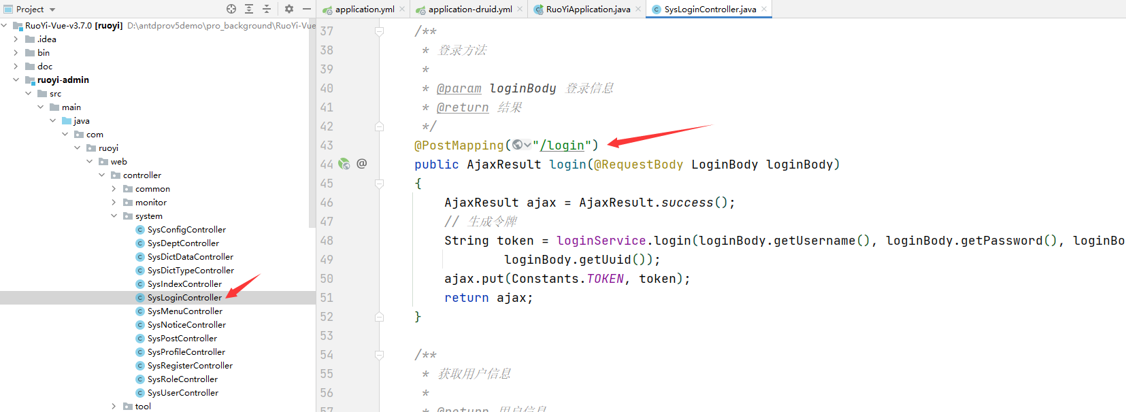Open SysProfileController class
The width and height of the screenshot is (1126, 412).
click(186, 351)
